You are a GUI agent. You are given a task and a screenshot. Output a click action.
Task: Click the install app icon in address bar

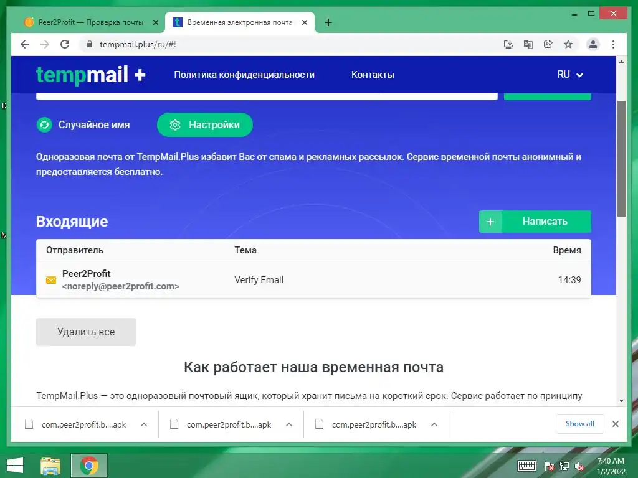(x=508, y=44)
